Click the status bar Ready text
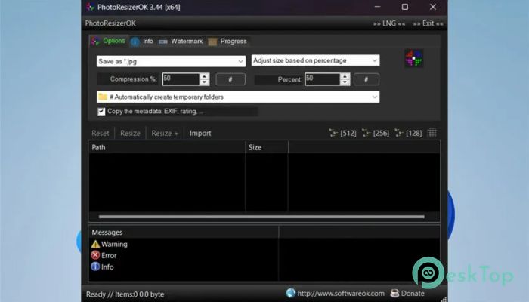The width and height of the screenshot is (529, 302). 125,294
